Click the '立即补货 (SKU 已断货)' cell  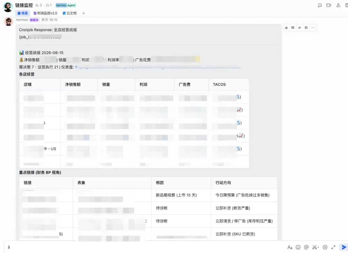[x=235, y=234]
